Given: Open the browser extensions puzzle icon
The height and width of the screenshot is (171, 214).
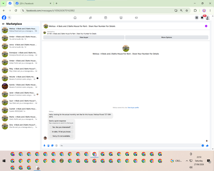Looking at the screenshot, I should click(x=195, y=10).
